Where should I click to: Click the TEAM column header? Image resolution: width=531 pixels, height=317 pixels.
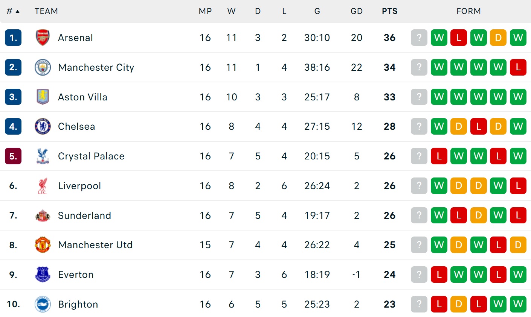46,11
